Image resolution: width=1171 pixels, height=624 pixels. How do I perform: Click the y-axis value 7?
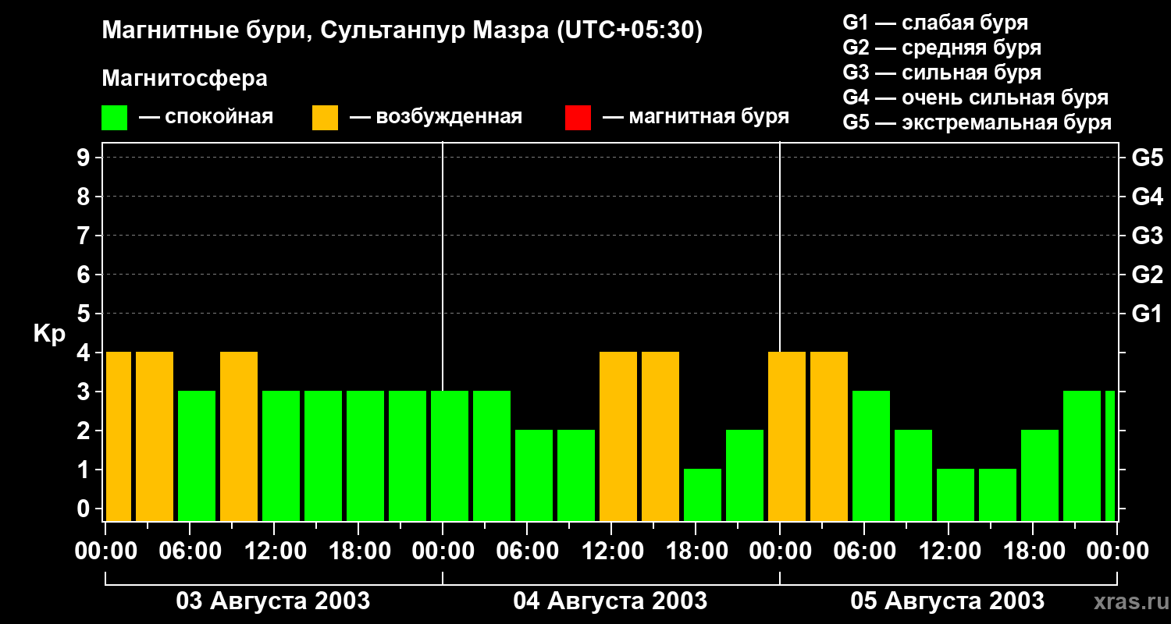click(85, 236)
